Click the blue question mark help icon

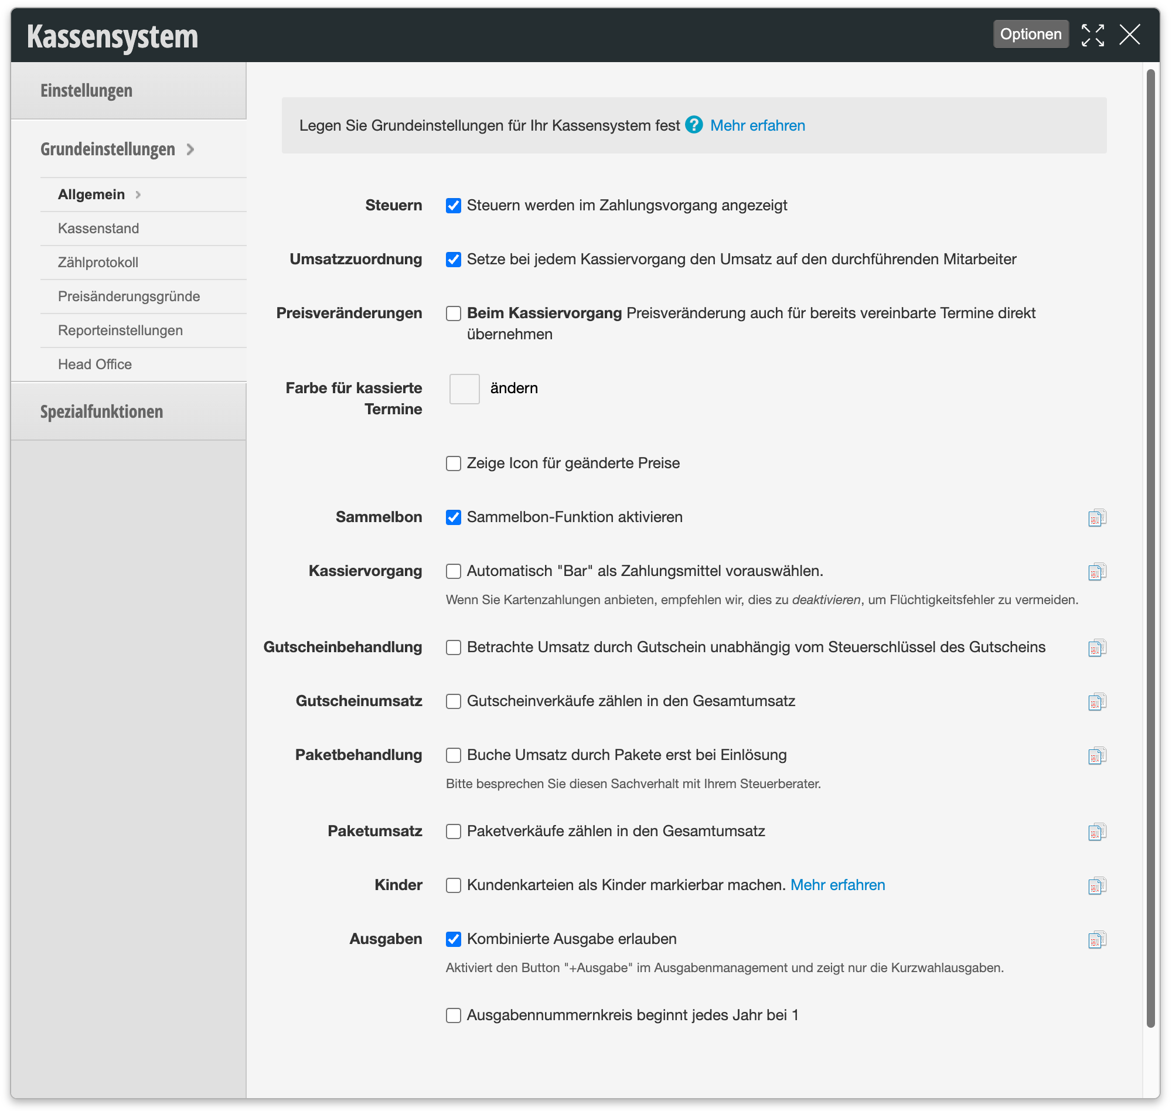[693, 125]
